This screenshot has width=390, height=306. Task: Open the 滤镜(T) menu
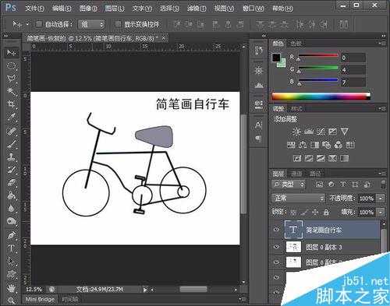pos(197,9)
